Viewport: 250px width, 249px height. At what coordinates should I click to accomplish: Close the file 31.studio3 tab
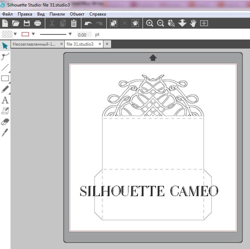(100, 44)
